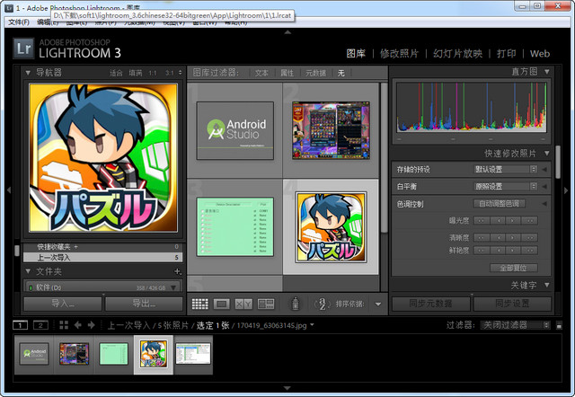Viewport: 575px width, 397px height.
Task: Open 关闭过滤器 filter dropdown
Action: pyautogui.click(x=515, y=325)
